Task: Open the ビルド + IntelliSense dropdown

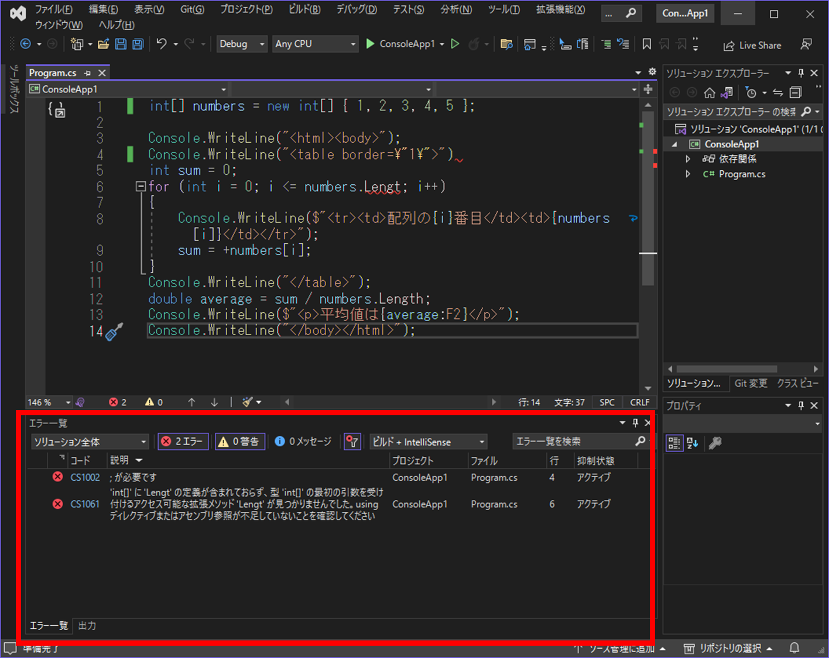Action: point(428,442)
